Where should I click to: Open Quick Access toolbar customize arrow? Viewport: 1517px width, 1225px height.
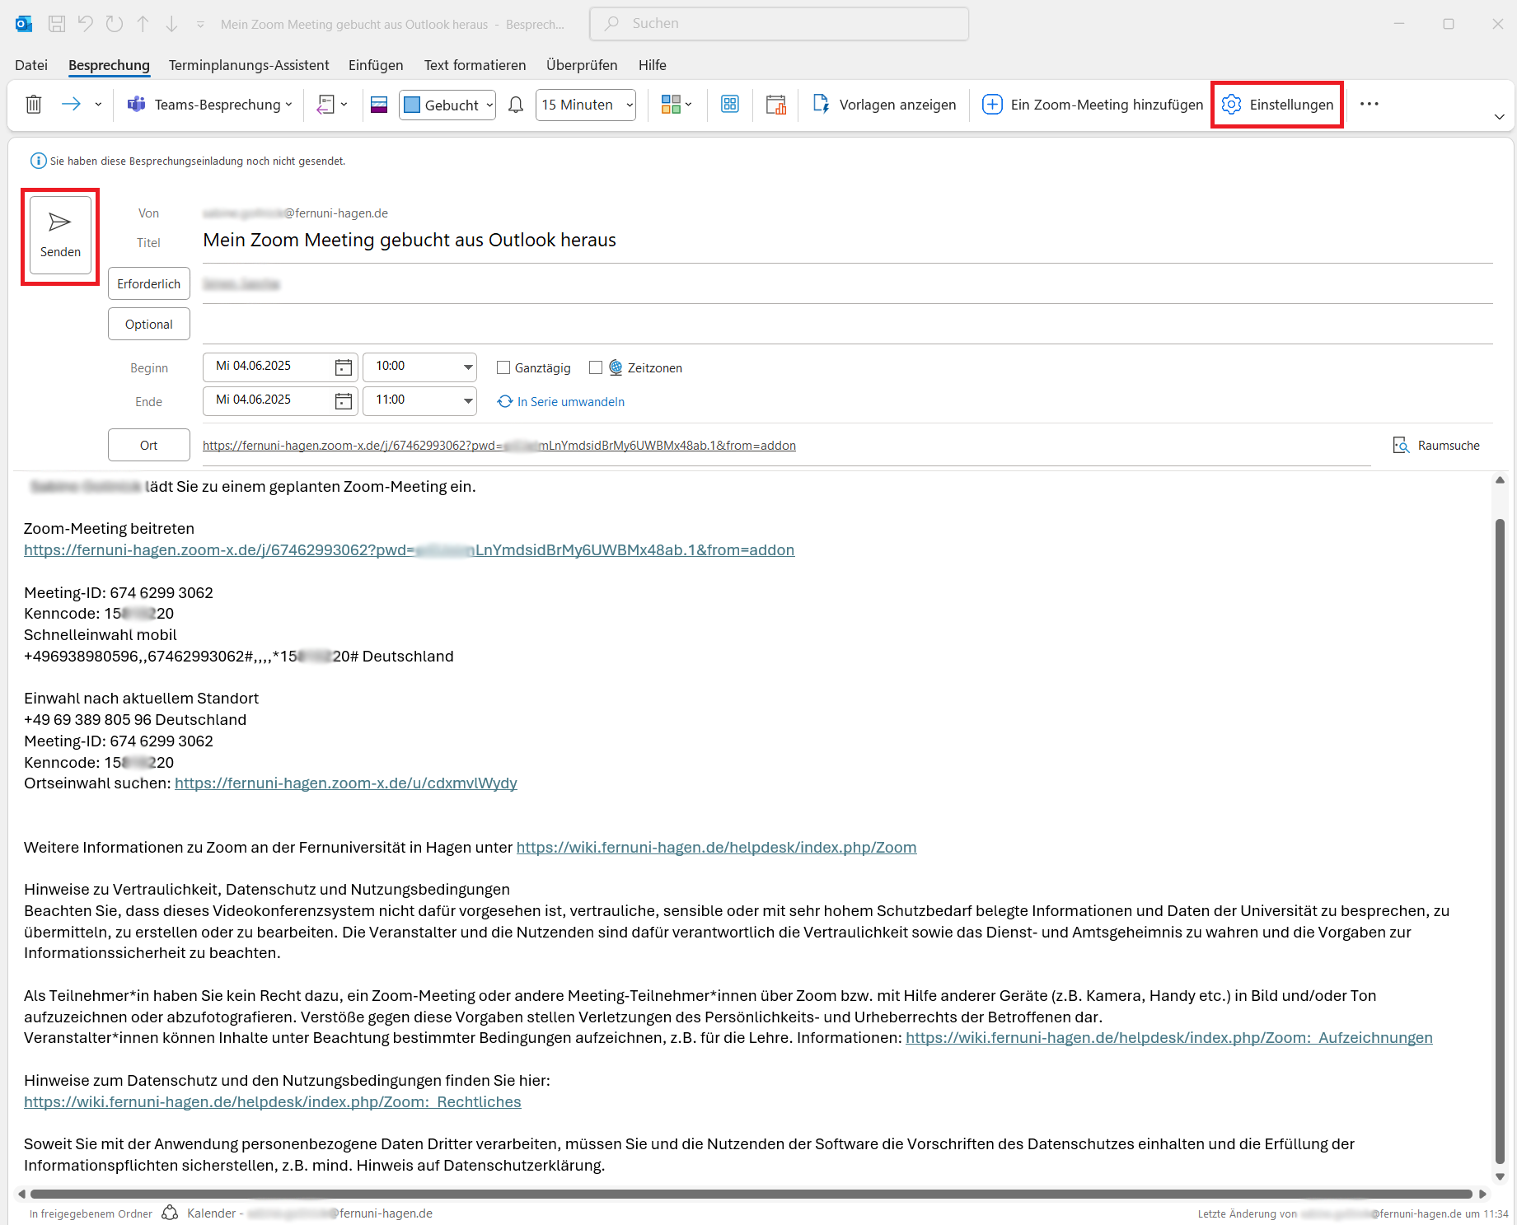(200, 25)
